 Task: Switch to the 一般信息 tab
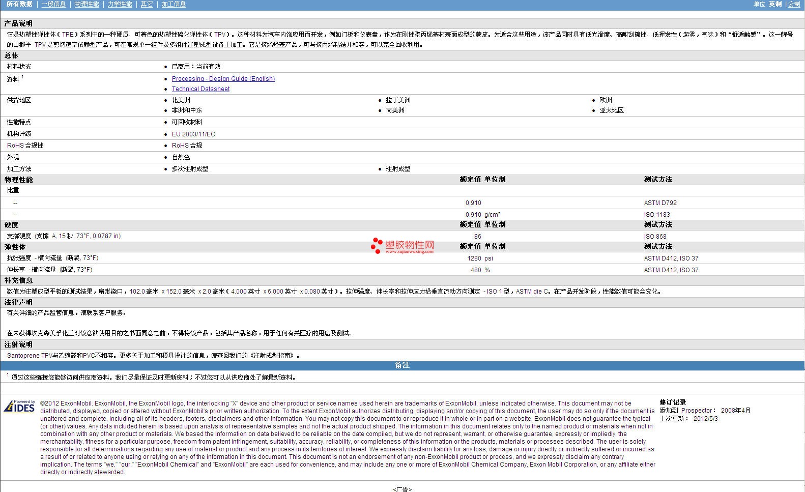pyautogui.click(x=53, y=4)
